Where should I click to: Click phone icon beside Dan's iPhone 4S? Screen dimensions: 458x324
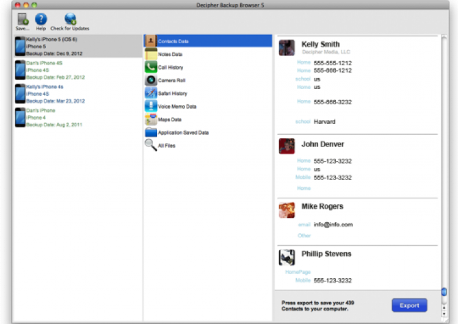point(20,70)
